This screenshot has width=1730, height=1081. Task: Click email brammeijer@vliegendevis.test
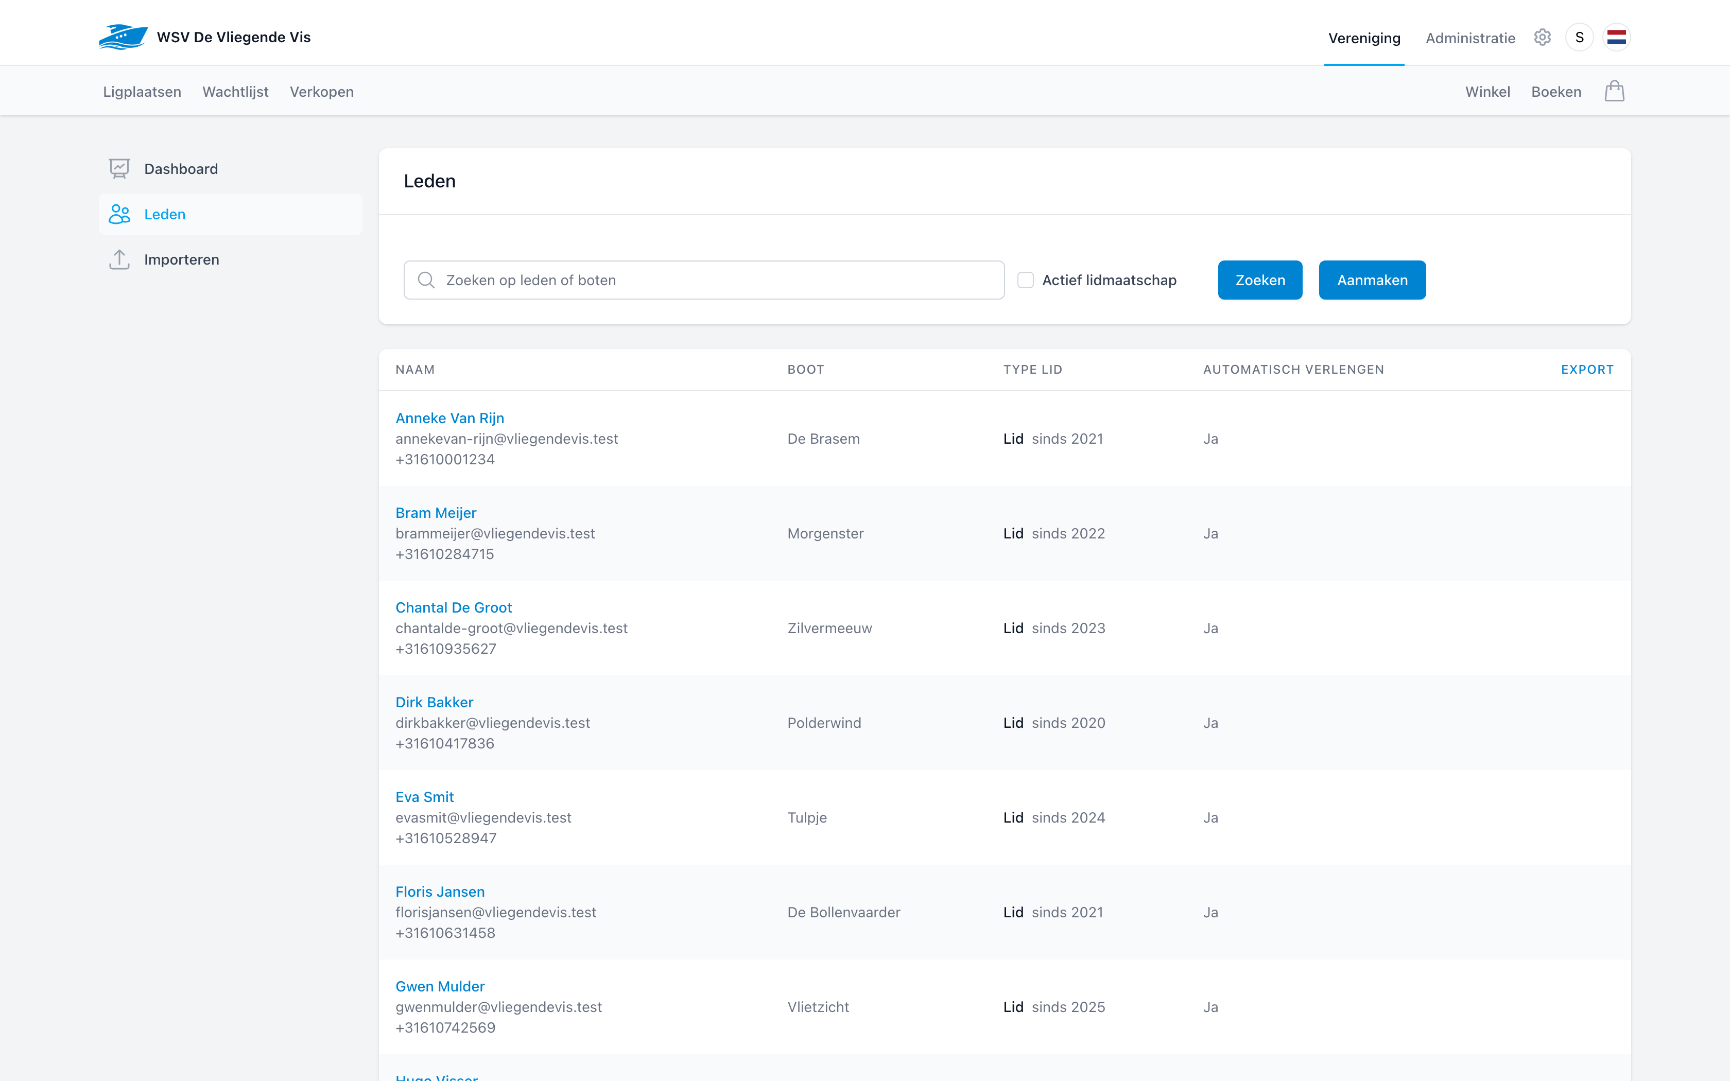[495, 533]
